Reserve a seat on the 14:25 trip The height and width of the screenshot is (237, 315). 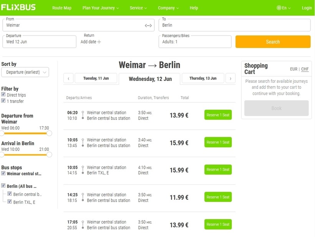point(218,197)
